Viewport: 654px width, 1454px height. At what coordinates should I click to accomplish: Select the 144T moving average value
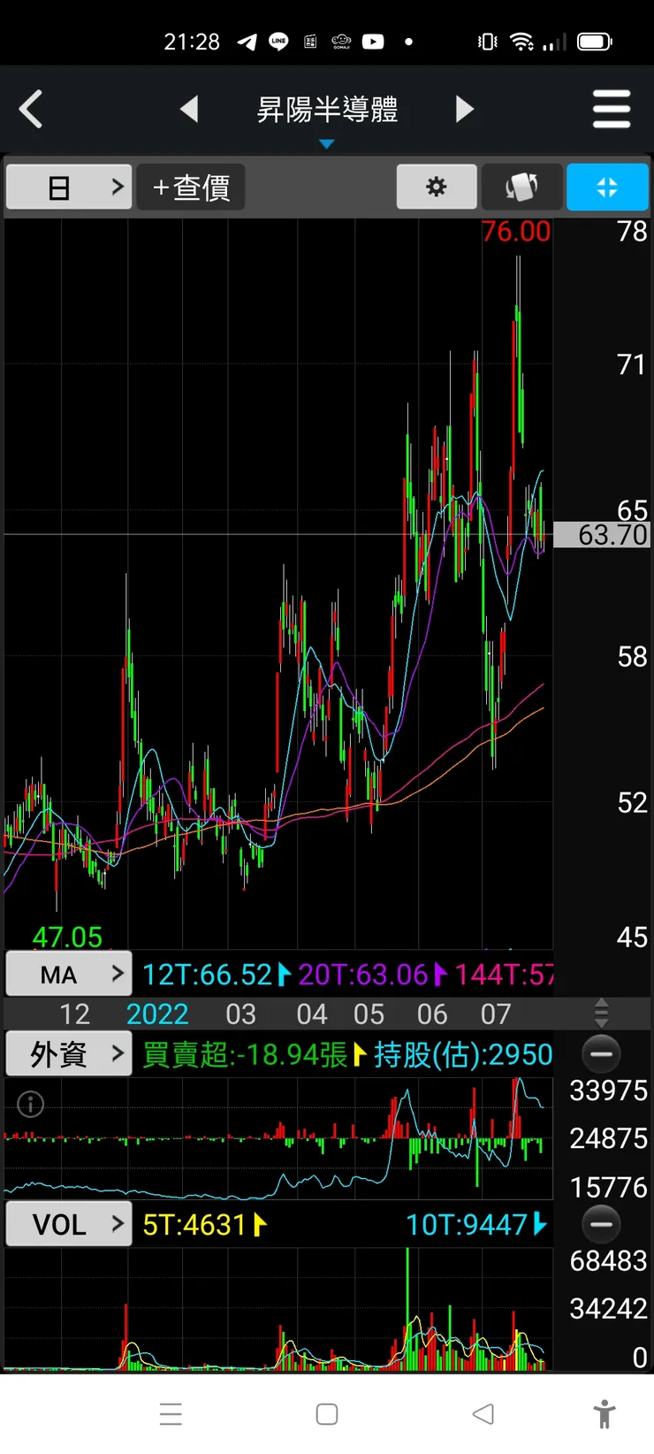point(504,975)
